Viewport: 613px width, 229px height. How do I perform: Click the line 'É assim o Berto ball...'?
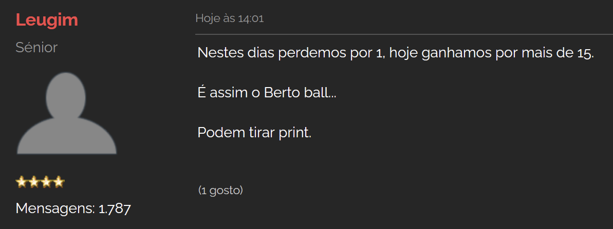[x=267, y=93]
